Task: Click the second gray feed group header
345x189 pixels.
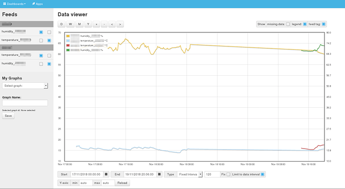Action: [x=26, y=47]
